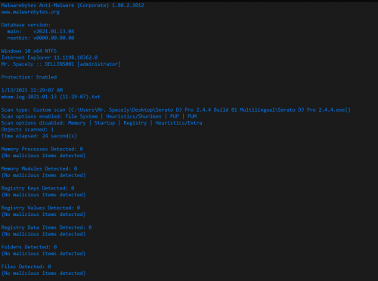Viewport: 378px width, 281px height.
Task: Click the Time elapsed 24 seconds line
Action: pyautogui.click(x=39, y=136)
